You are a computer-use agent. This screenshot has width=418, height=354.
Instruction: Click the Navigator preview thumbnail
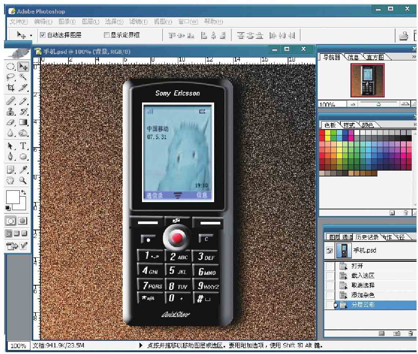tap(367, 80)
